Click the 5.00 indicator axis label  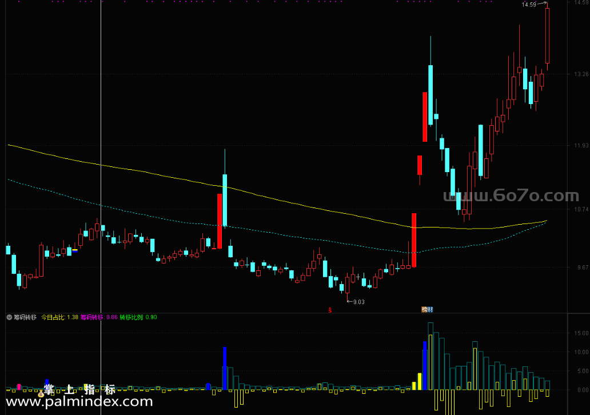point(583,371)
